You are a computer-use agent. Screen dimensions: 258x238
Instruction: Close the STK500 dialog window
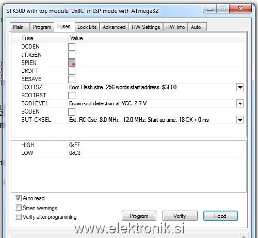click(240, 9)
